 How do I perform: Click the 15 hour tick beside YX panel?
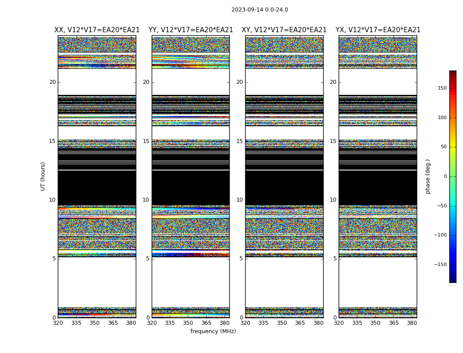click(x=333, y=141)
